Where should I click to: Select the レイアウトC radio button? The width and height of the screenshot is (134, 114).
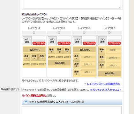pos(84,33)
